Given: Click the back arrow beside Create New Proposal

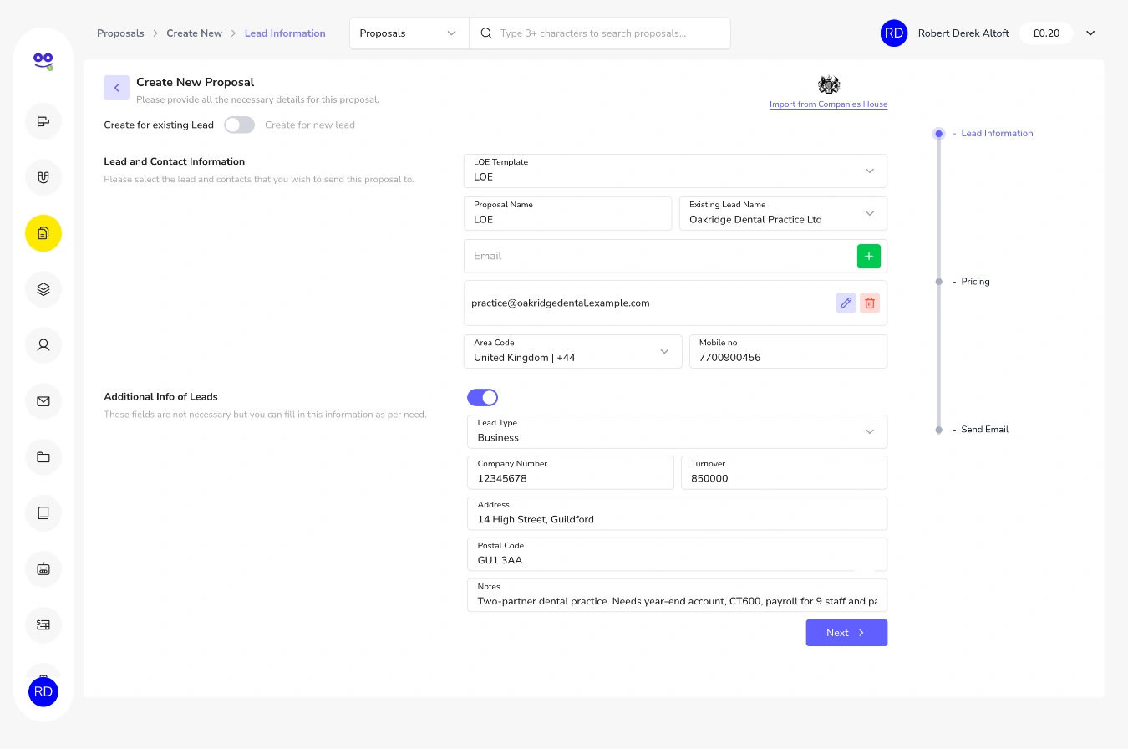Looking at the screenshot, I should point(116,88).
